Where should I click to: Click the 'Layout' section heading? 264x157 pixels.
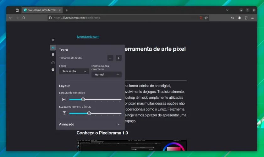pyautogui.click(x=64, y=86)
